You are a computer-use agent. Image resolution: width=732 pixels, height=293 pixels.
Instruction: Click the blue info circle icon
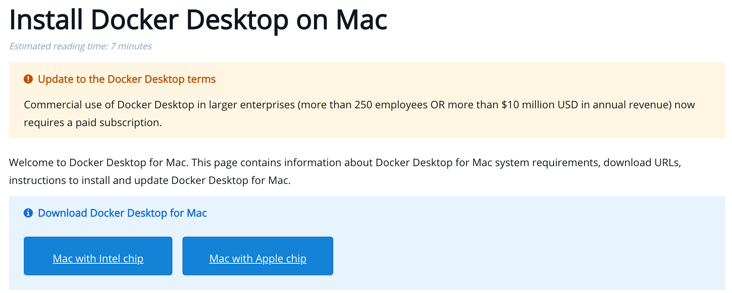click(28, 213)
